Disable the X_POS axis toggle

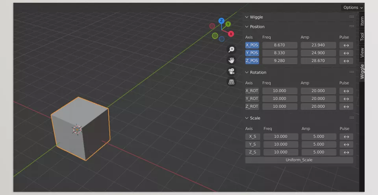coord(252,45)
